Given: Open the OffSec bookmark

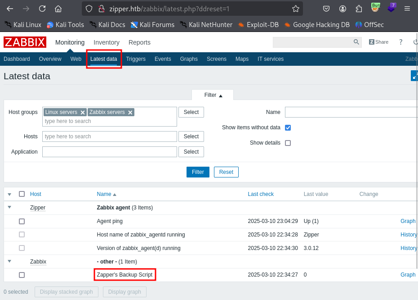Looking at the screenshot, I should (369, 25).
